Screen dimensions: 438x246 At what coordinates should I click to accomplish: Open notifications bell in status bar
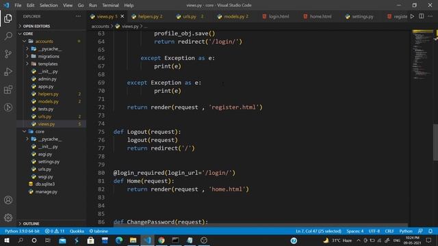point(430,231)
